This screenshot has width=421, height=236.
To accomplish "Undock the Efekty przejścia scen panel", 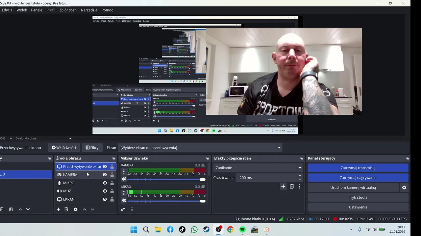I will (x=301, y=158).
